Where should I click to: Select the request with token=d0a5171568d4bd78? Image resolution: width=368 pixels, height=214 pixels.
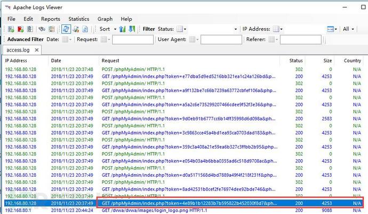point(189,175)
